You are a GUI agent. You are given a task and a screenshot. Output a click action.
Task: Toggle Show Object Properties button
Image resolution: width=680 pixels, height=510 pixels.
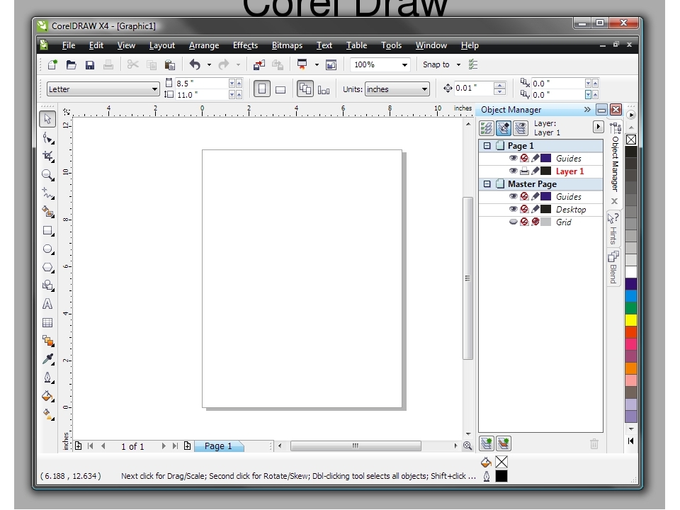pyautogui.click(x=487, y=128)
